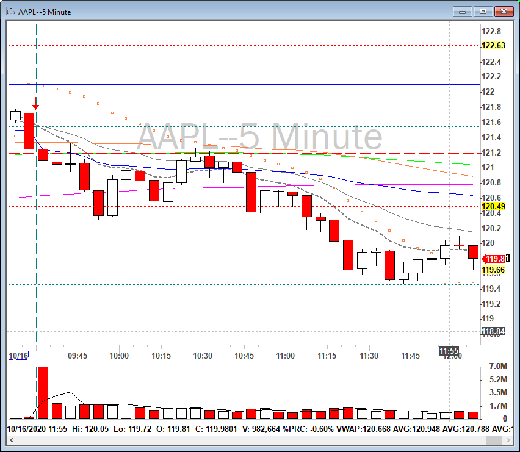
Task: Click the 11:00 time axis label
Action: (285, 356)
